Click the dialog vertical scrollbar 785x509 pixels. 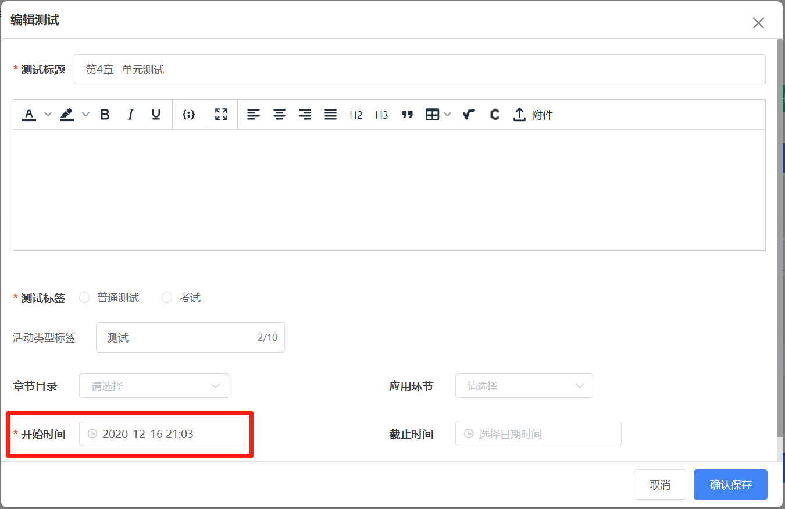tap(780, 239)
